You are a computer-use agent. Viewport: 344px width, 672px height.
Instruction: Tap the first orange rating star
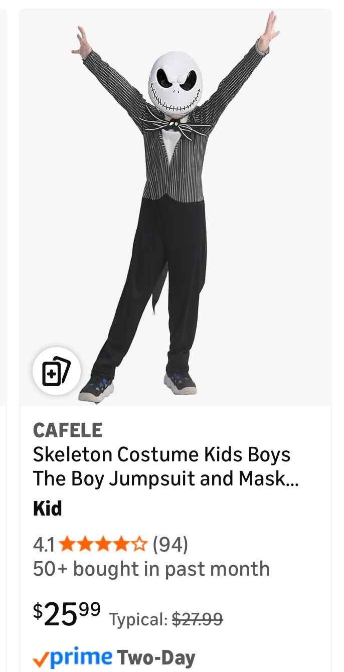coord(68,544)
